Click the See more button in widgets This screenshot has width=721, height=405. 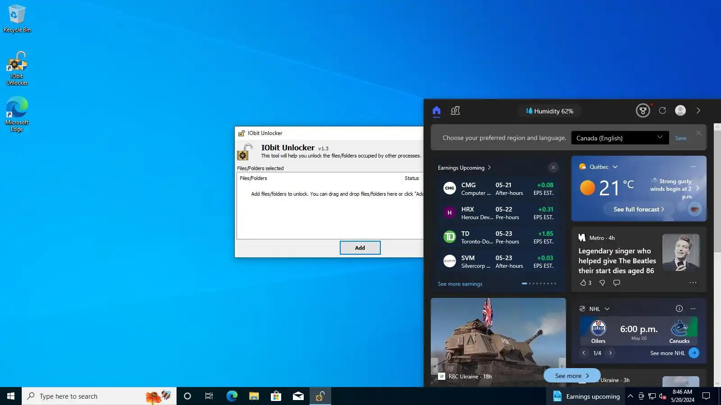[572, 376]
